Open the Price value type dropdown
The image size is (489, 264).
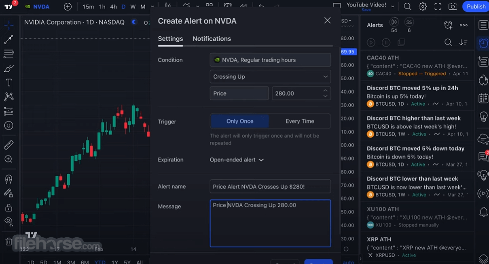(239, 93)
